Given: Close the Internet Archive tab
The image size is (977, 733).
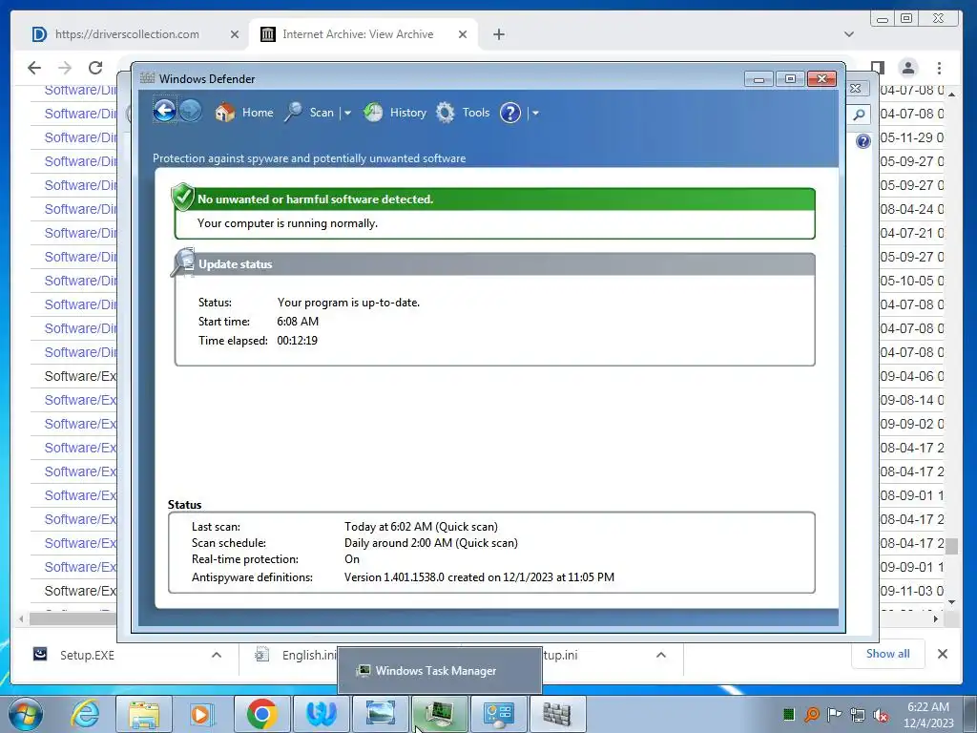Looking at the screenshot, I should pos(463,34).
